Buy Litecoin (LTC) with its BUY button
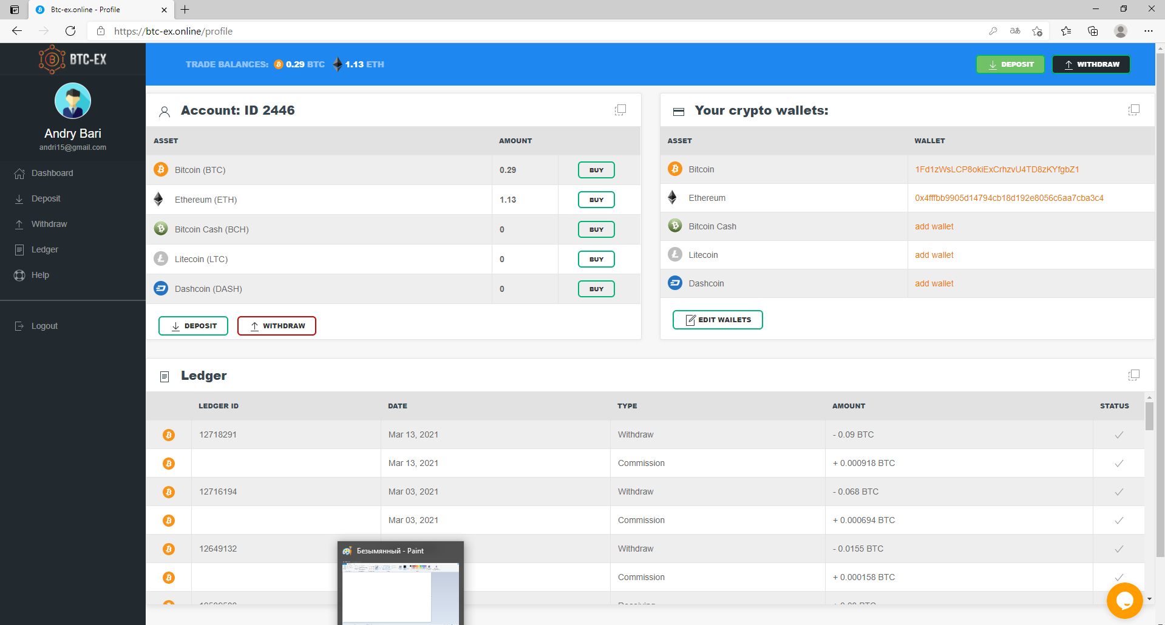The image size is (1165, 625). point(596,259)
